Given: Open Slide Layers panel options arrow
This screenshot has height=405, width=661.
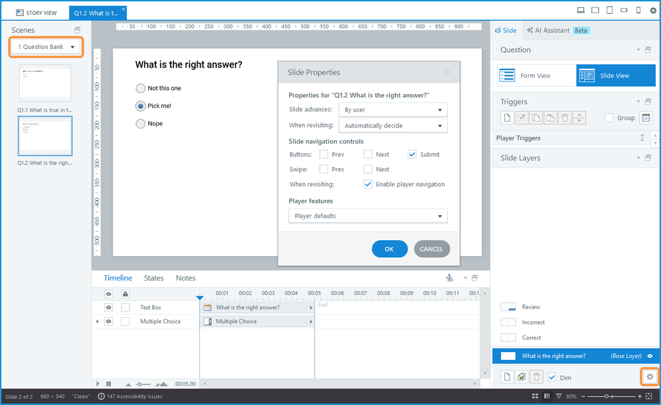Looking at the screenshot, I should pyautogui.click(x=639, y=157).
